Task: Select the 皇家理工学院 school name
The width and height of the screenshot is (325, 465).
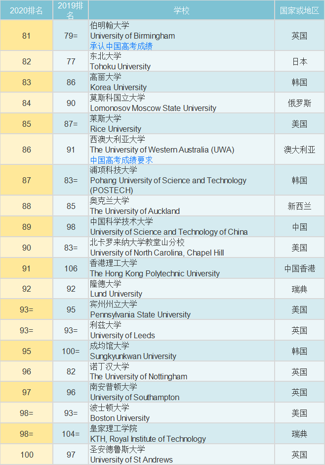Action: (114, 428)
